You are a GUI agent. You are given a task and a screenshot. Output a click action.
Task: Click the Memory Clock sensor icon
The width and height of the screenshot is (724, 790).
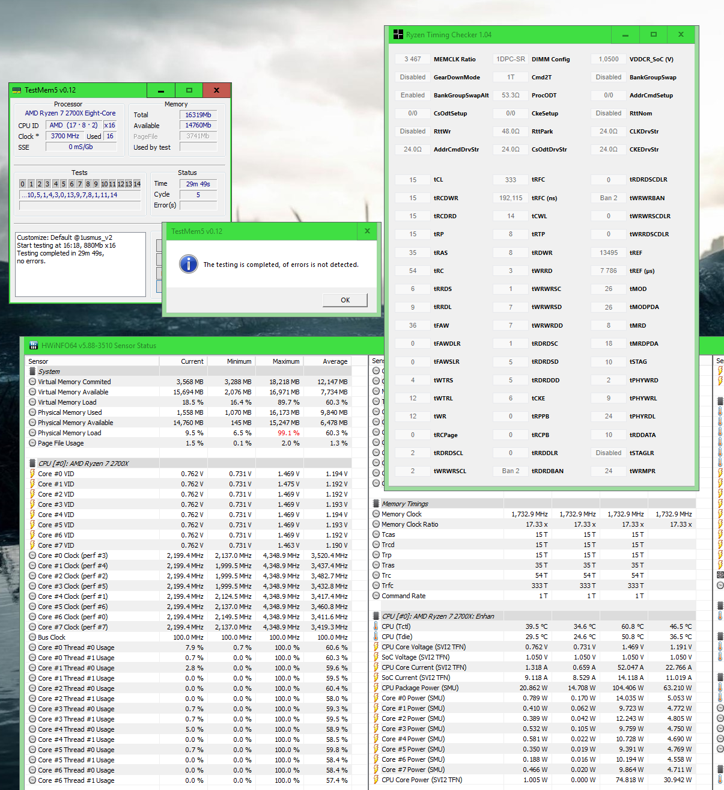click(x=376, y=514)
